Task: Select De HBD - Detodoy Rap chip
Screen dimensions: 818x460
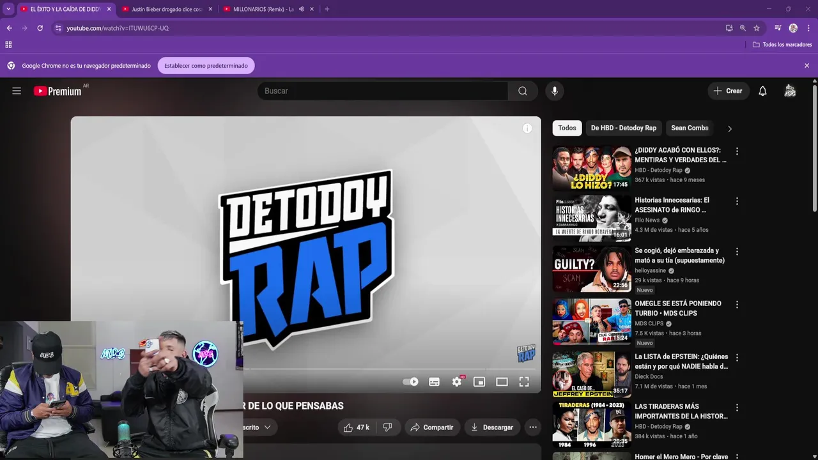Action: coord(624,128)
